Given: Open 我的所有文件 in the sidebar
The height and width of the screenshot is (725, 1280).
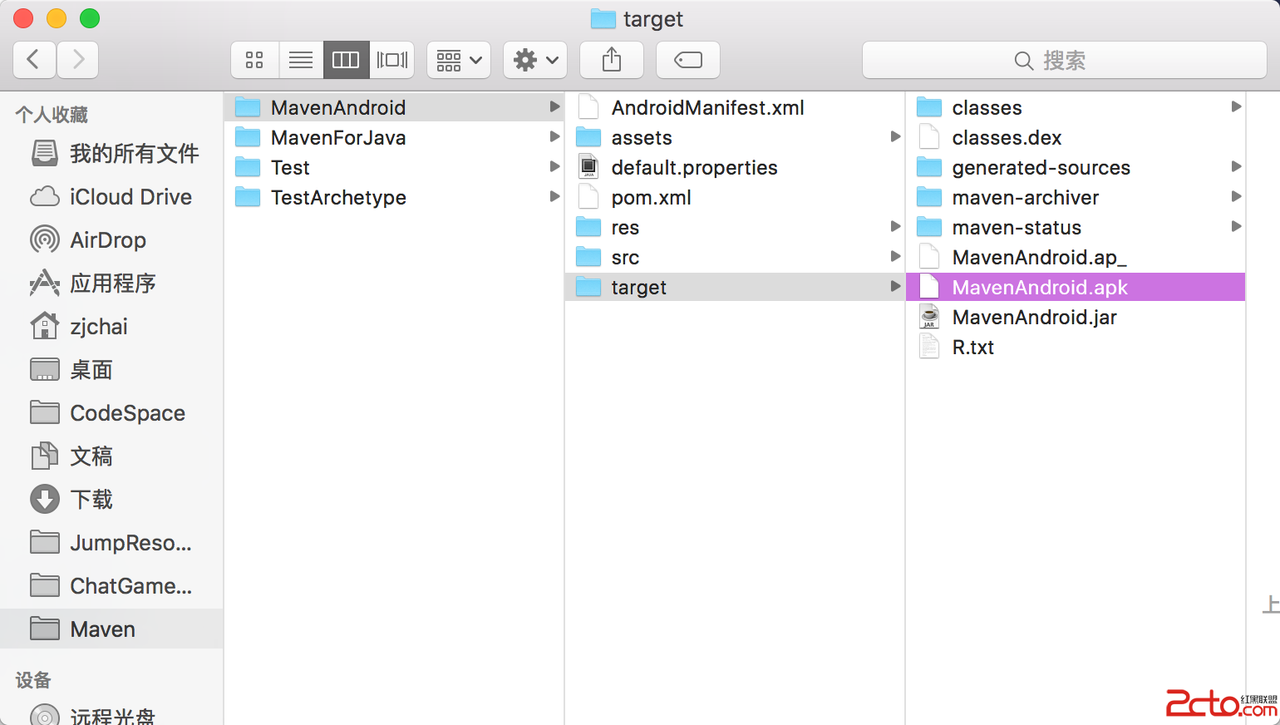Looking at the screenshot, I should click(x=111, y=153).
